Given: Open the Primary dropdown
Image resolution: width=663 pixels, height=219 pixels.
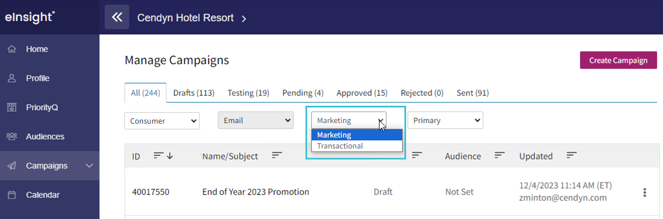Looking at the screenshot, I should click(445, 120).
